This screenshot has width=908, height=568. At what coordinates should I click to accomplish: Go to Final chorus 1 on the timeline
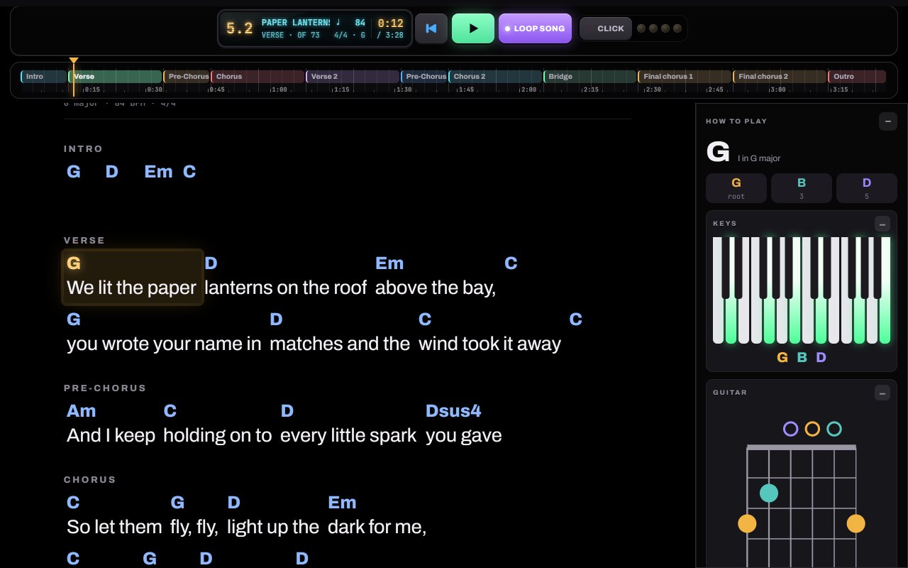[685, 77]
